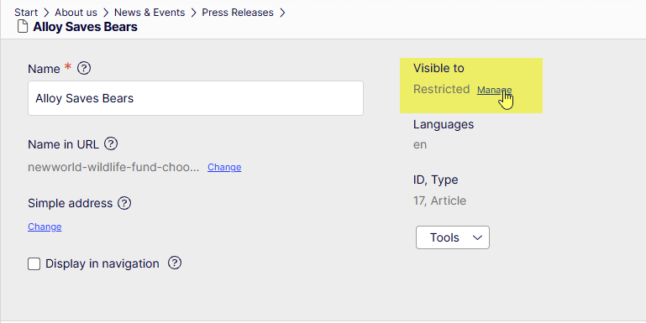Open help icon next to Name in URL

[111, 144]
